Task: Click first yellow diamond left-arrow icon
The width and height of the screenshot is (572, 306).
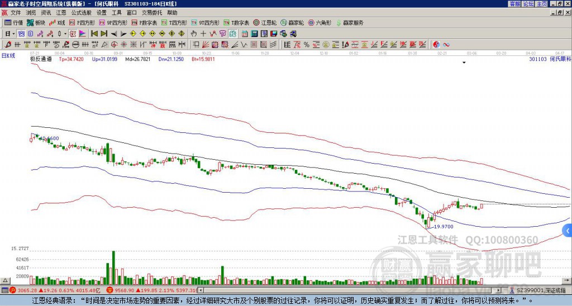Action: (133, 34)
